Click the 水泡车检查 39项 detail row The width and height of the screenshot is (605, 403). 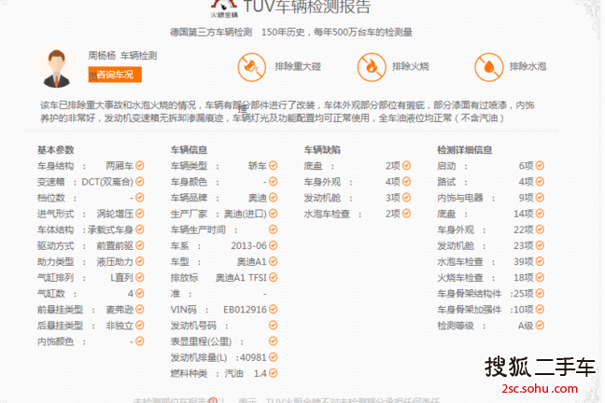pos(490,261)
